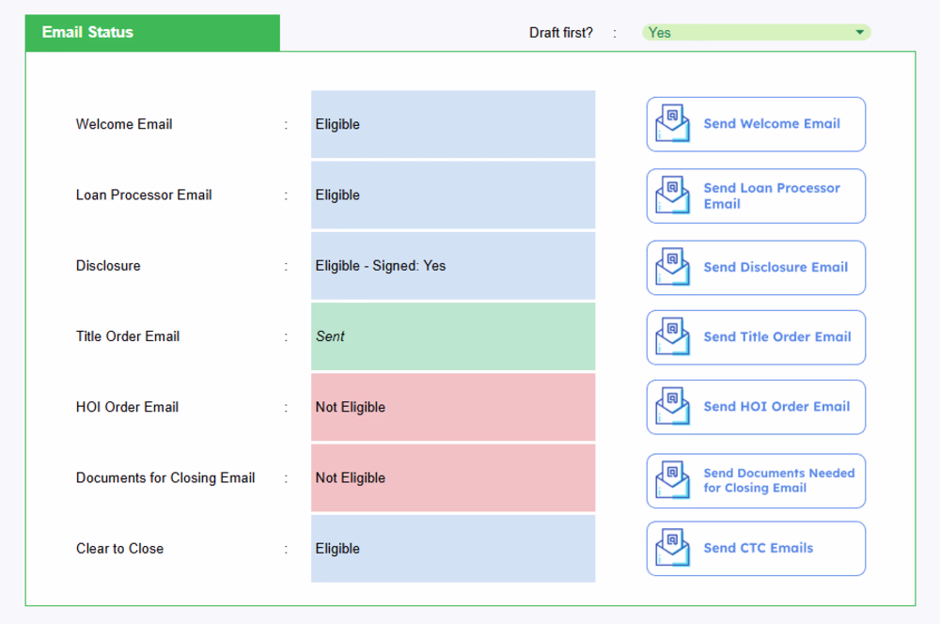Send Welcome Email button text
The height and width of the screenshot is (624, 940).
pos(772,123)
